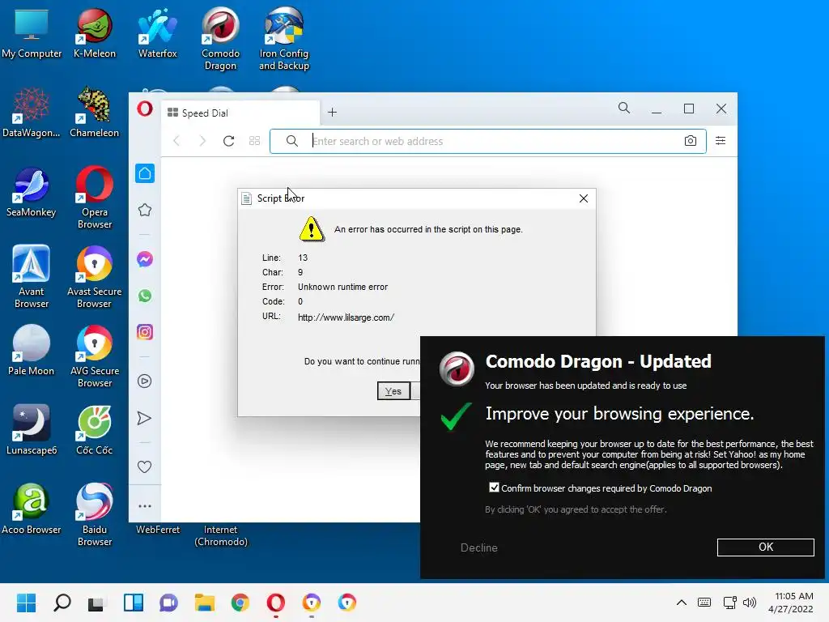This screenshot has width=829, height=622.
Task: Open bookmarks star in Opera sidebar
Action: [x=145, y=210]
